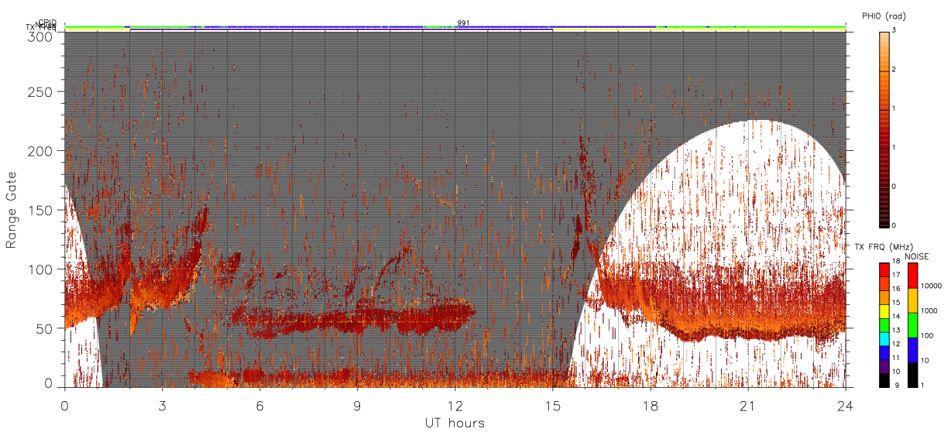Click the '991' CPID label above plot
Image resolution: width=951 pixels, height=439 pixels.
pos(463,23)
